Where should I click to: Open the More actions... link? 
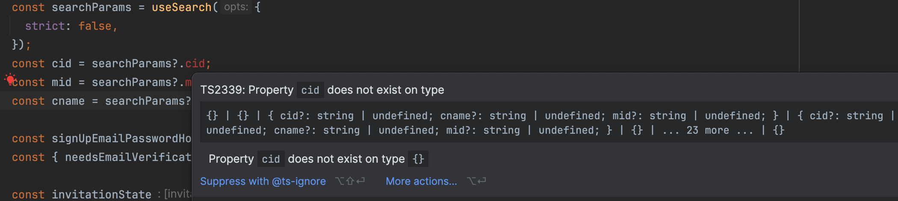(x=421, y=181)
